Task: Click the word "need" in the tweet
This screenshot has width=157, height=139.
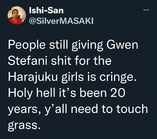Action: pos(84,109)
